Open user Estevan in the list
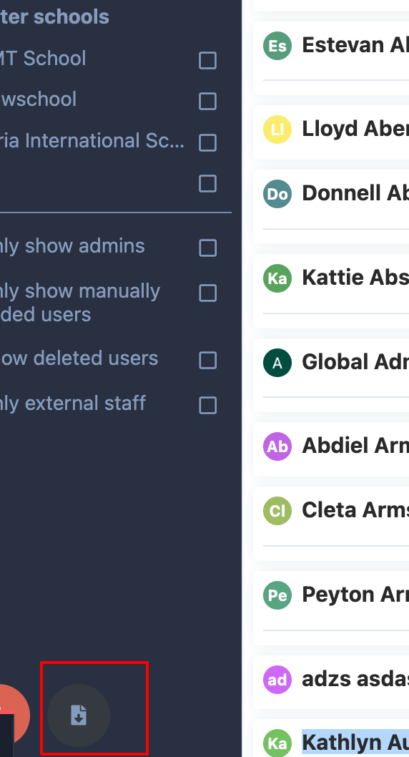409x757 pixels. coord(355,45)
